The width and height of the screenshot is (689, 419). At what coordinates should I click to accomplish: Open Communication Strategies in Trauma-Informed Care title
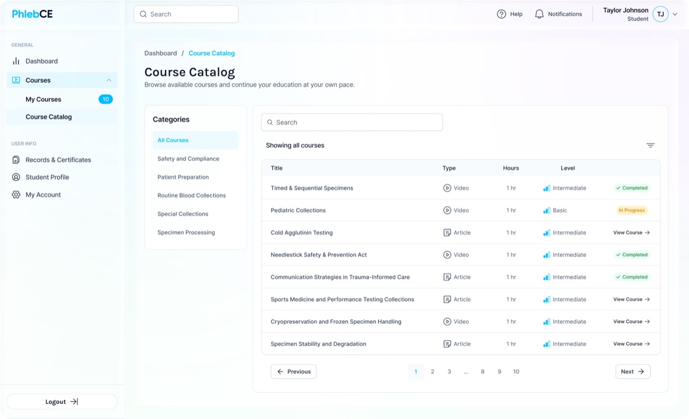click(x=340, y=277)
